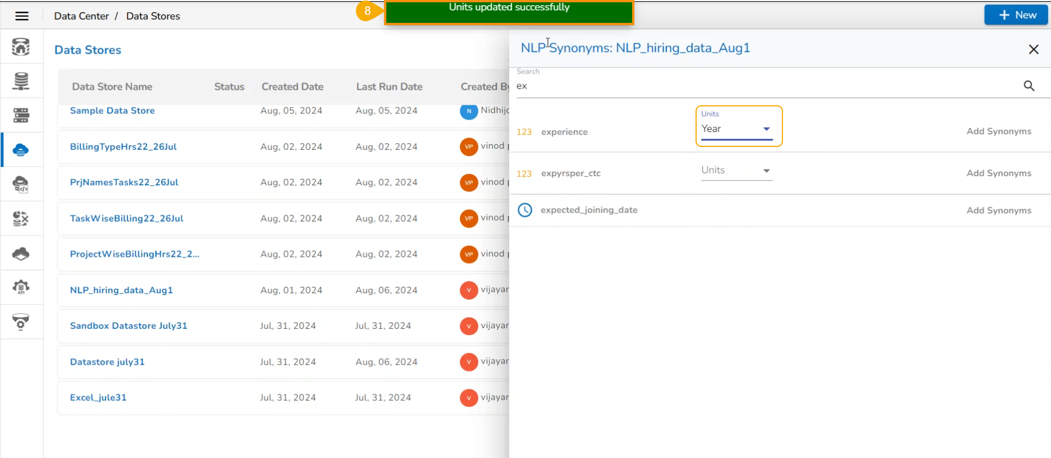Open the Datastore july31 link

click(107, 362)
